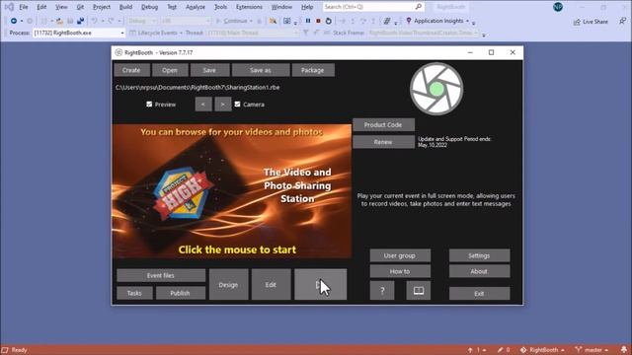
Task: Go to next screen with > button
Action: [222, 105]
